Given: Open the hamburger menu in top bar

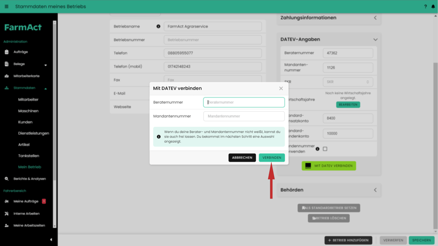Looking at the screenshot, I should click(7, 6).
